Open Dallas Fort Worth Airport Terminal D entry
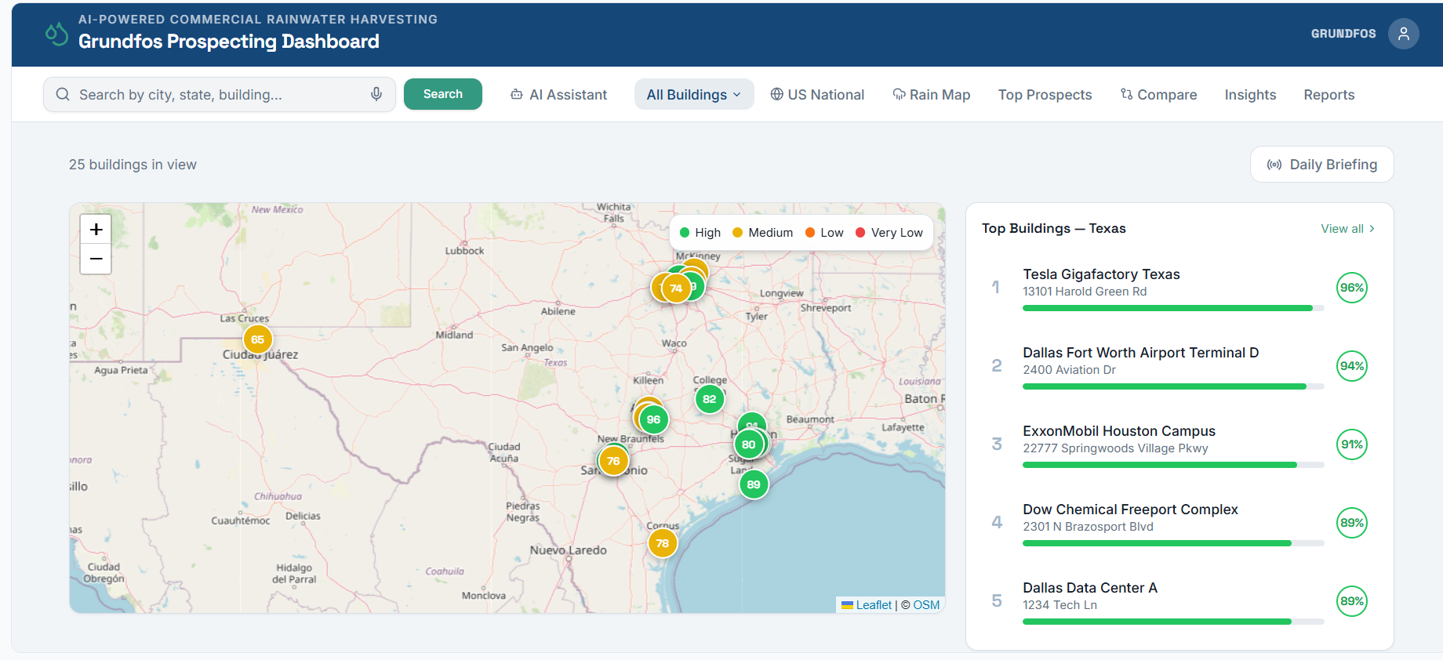1443x660 pixels. point(1179,366)
